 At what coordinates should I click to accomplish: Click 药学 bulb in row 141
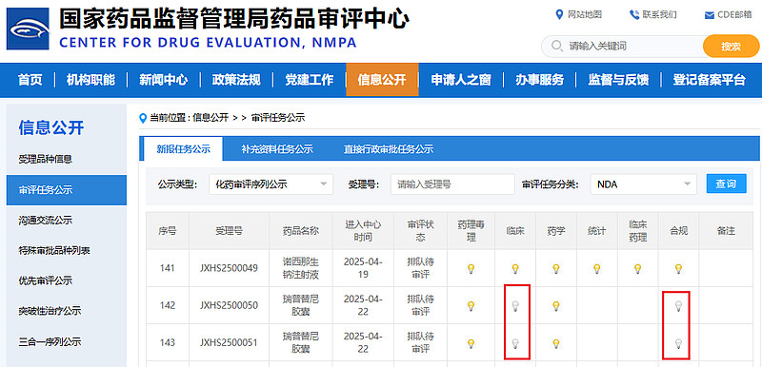coord(556,268)
